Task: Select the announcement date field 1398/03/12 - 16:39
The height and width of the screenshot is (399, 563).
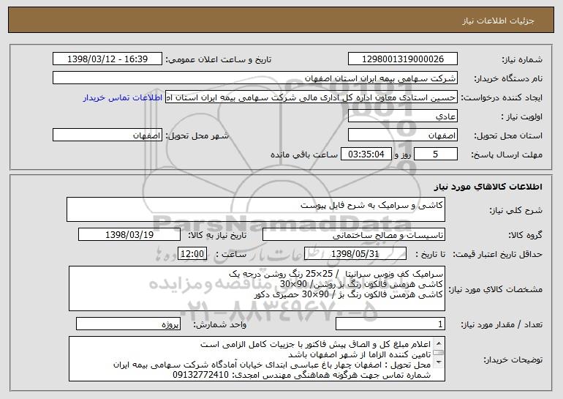Action: point(107,59)
